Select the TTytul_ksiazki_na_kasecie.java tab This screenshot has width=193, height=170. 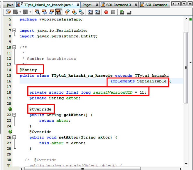pos(47,5)
